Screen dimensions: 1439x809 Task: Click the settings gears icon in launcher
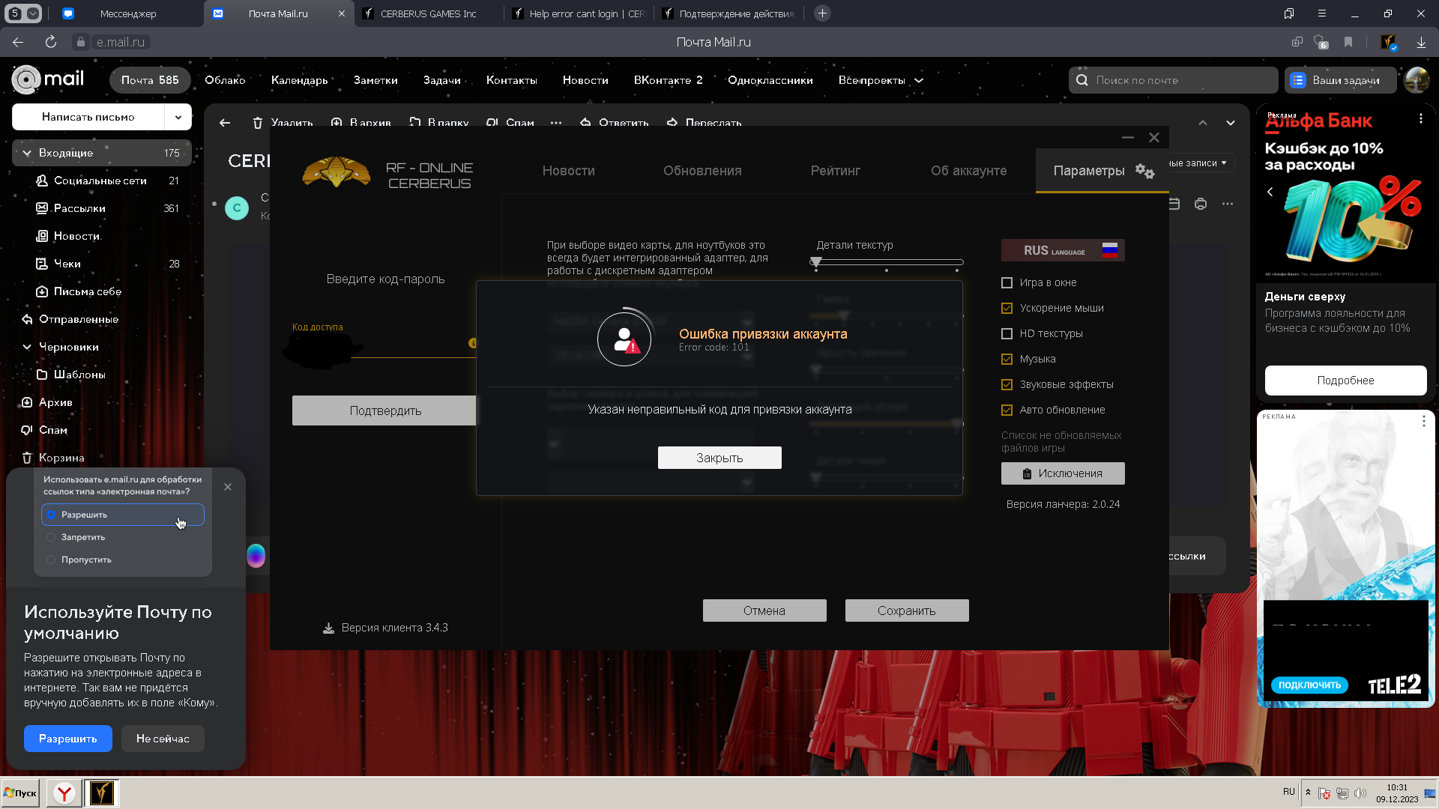pyautogui.click(x=1144, y=171)
